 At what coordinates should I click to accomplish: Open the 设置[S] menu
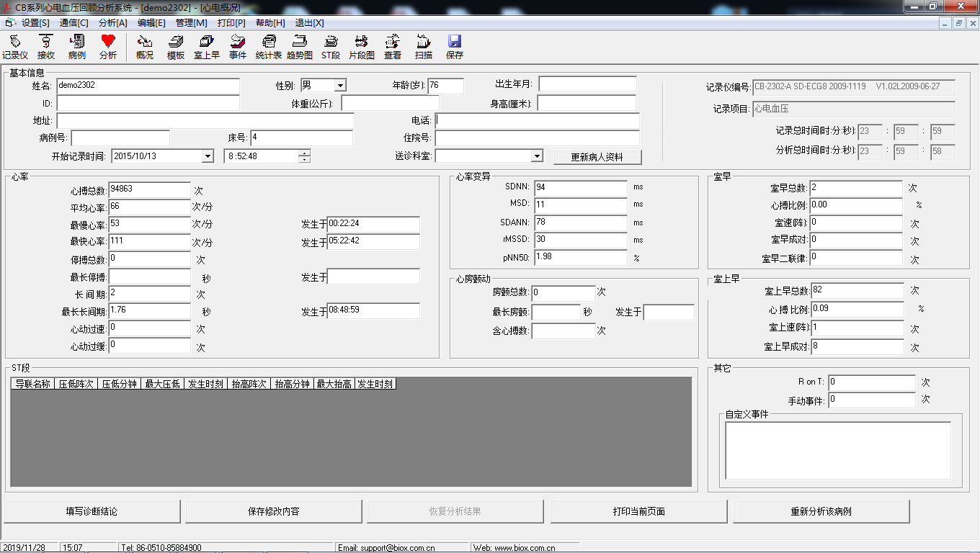click(35, 23)
